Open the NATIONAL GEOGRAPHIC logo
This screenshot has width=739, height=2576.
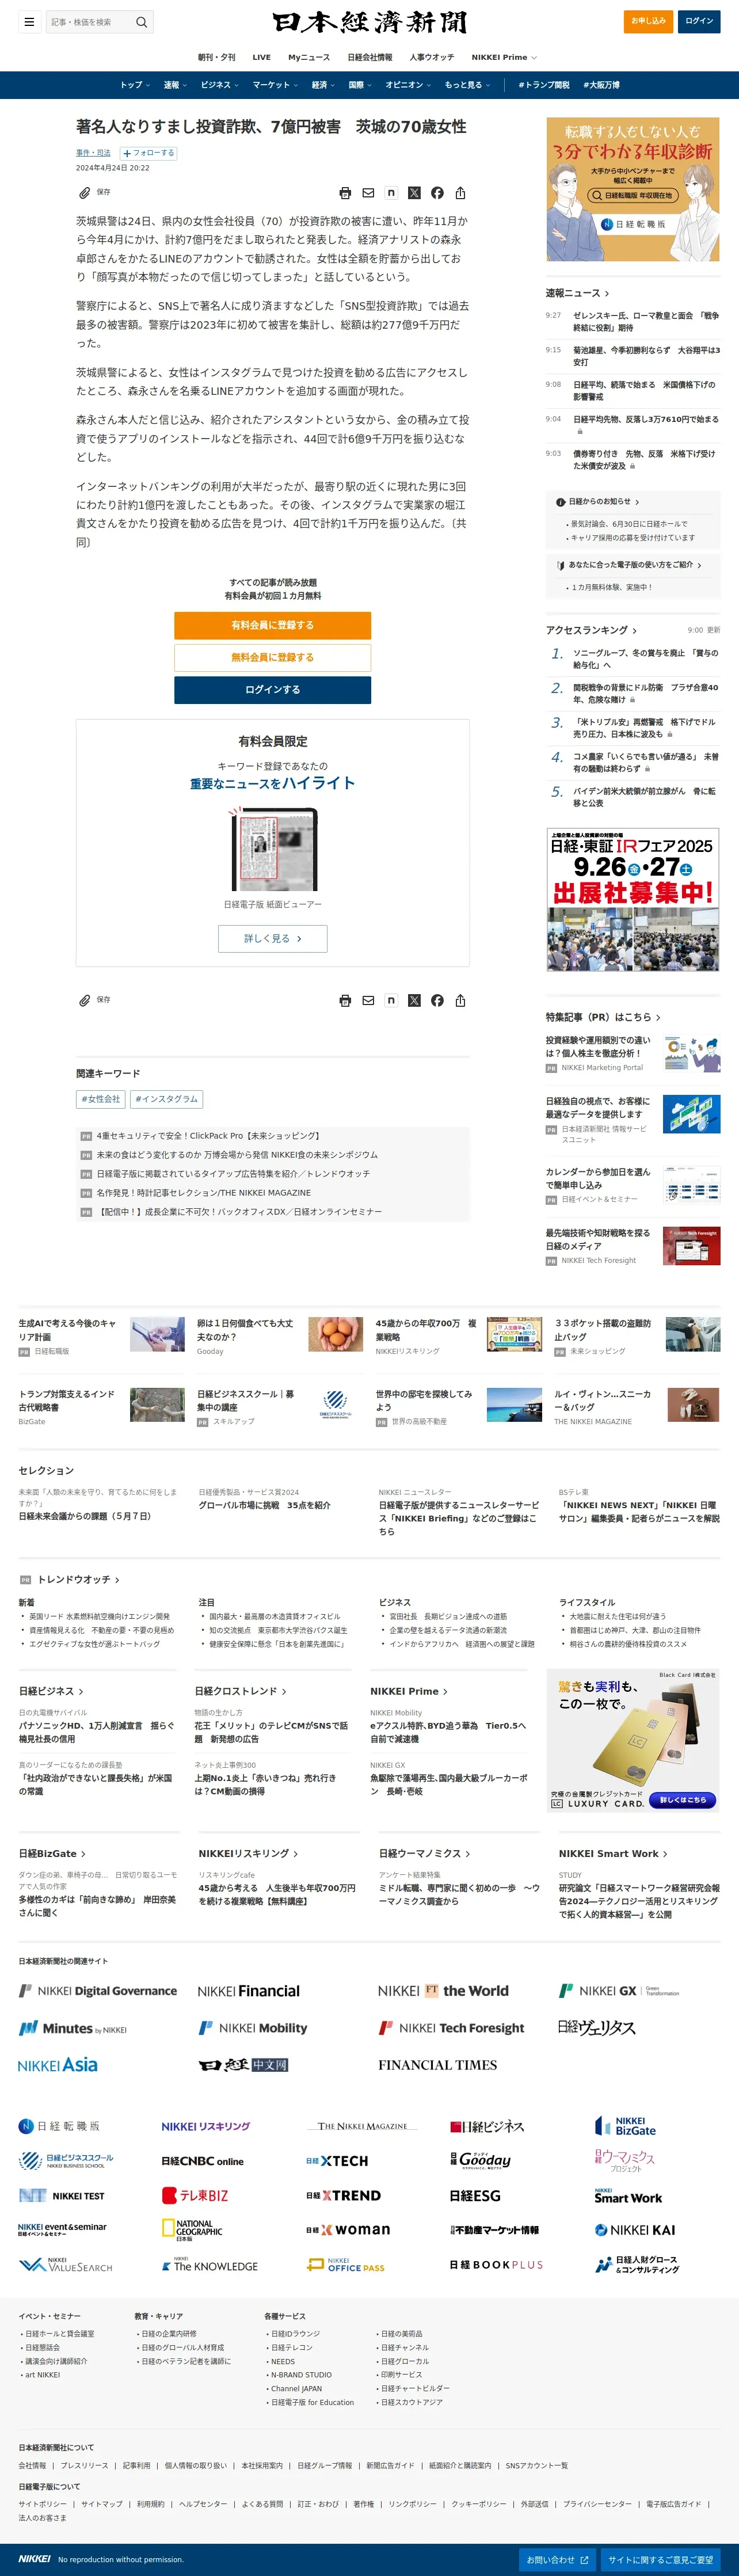pyautogui.click(x=192, y=2230)
